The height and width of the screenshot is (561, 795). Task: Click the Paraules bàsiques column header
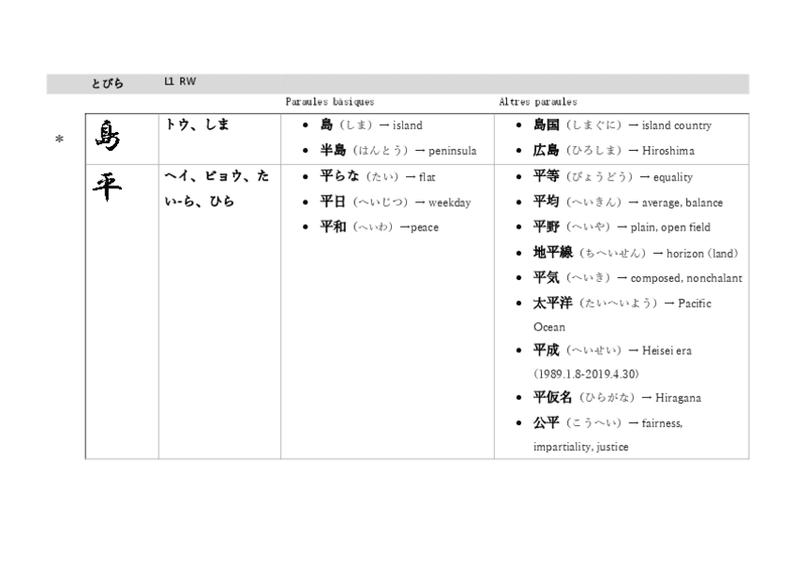click(328, 101)
